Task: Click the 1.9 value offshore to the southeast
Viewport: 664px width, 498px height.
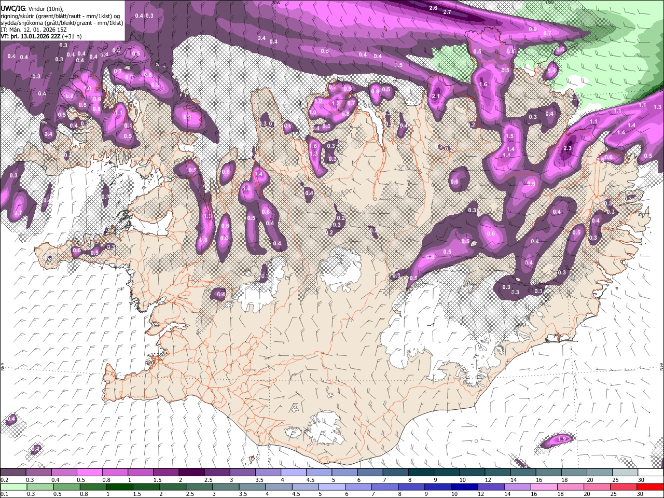Action: point(562,439)
